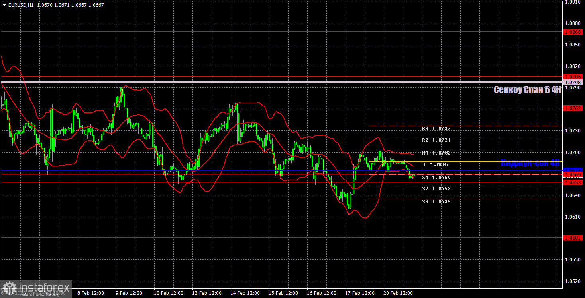This screenshot has height=298, width=585.
Task: Select the red 1.0762 price level tag
Action: 573,108
